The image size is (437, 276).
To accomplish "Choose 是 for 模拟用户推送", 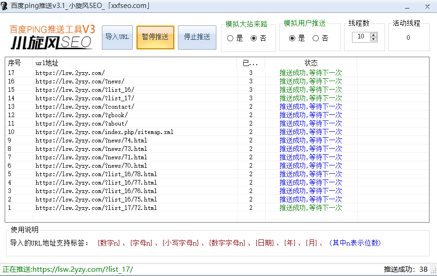I will (292, 38).
